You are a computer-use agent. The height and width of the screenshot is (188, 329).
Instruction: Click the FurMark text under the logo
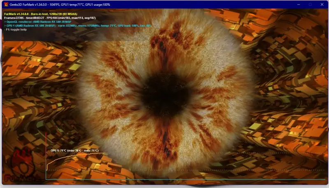coord(23,179)
